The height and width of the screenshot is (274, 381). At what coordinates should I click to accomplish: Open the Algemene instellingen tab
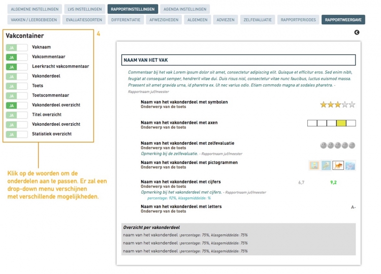pyautogui.click(x=35, y=9)
